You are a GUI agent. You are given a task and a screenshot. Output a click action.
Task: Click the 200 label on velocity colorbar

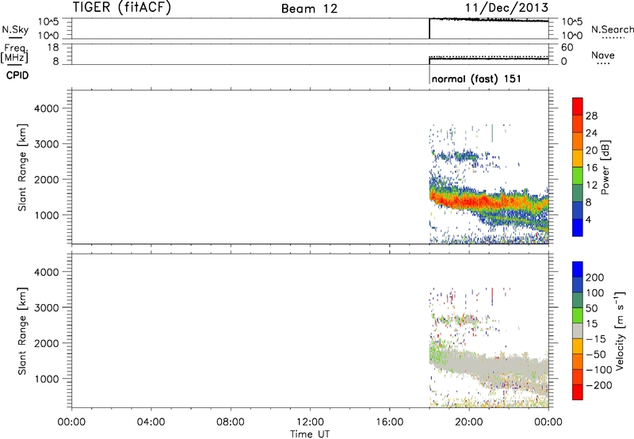tap(595, 277)
